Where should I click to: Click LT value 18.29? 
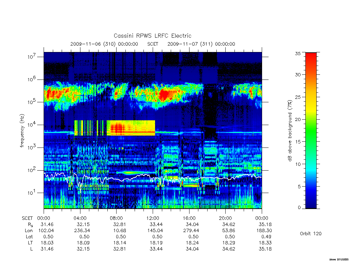tap(229, 243)
